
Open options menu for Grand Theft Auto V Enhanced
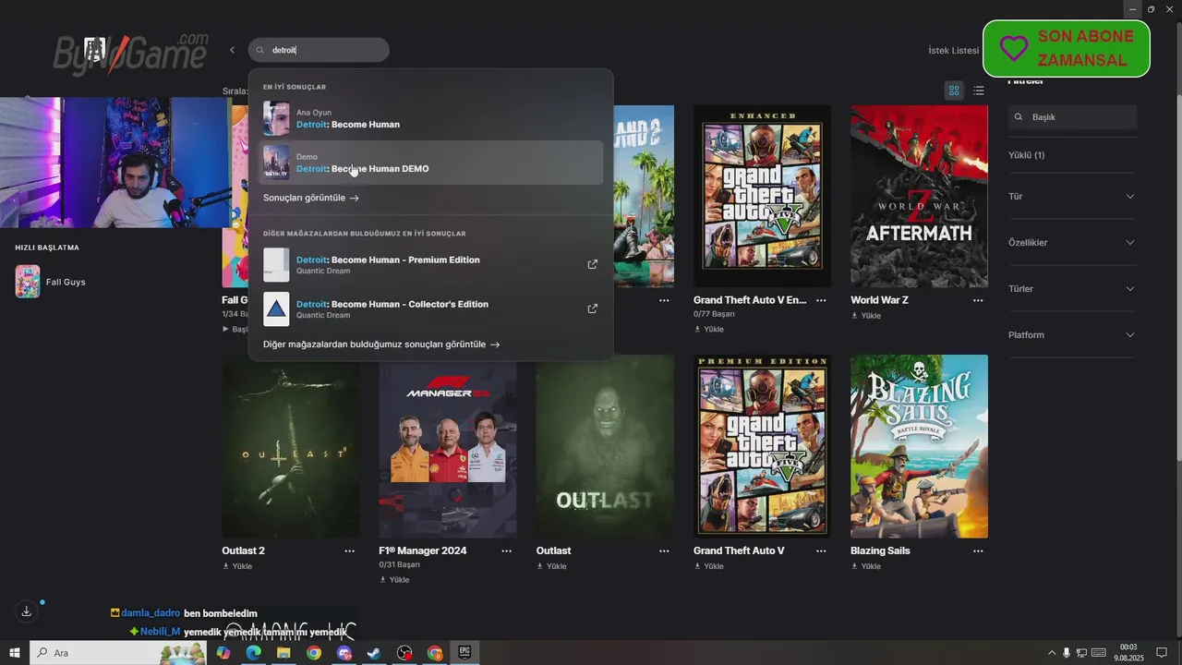[x=821, y=300]
